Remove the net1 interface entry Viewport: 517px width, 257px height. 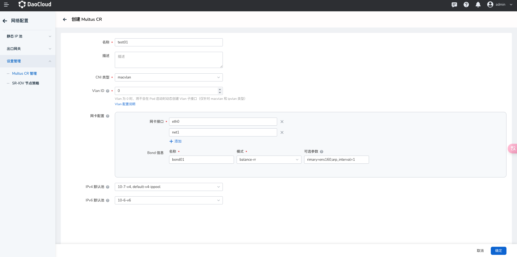tap(282, 132)
